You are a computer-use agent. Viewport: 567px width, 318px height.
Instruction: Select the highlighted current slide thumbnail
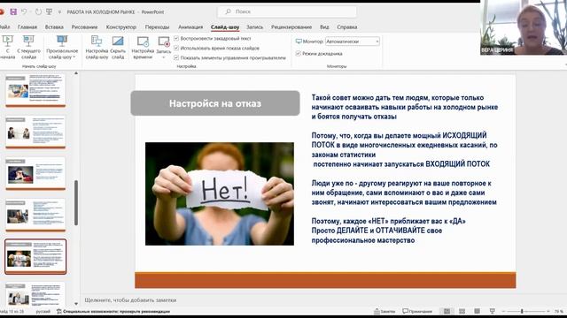pos(35,257)
